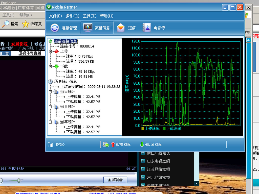Select 上次清空时间: 2009-03-11 19:23:22 row

click(90, 87)
